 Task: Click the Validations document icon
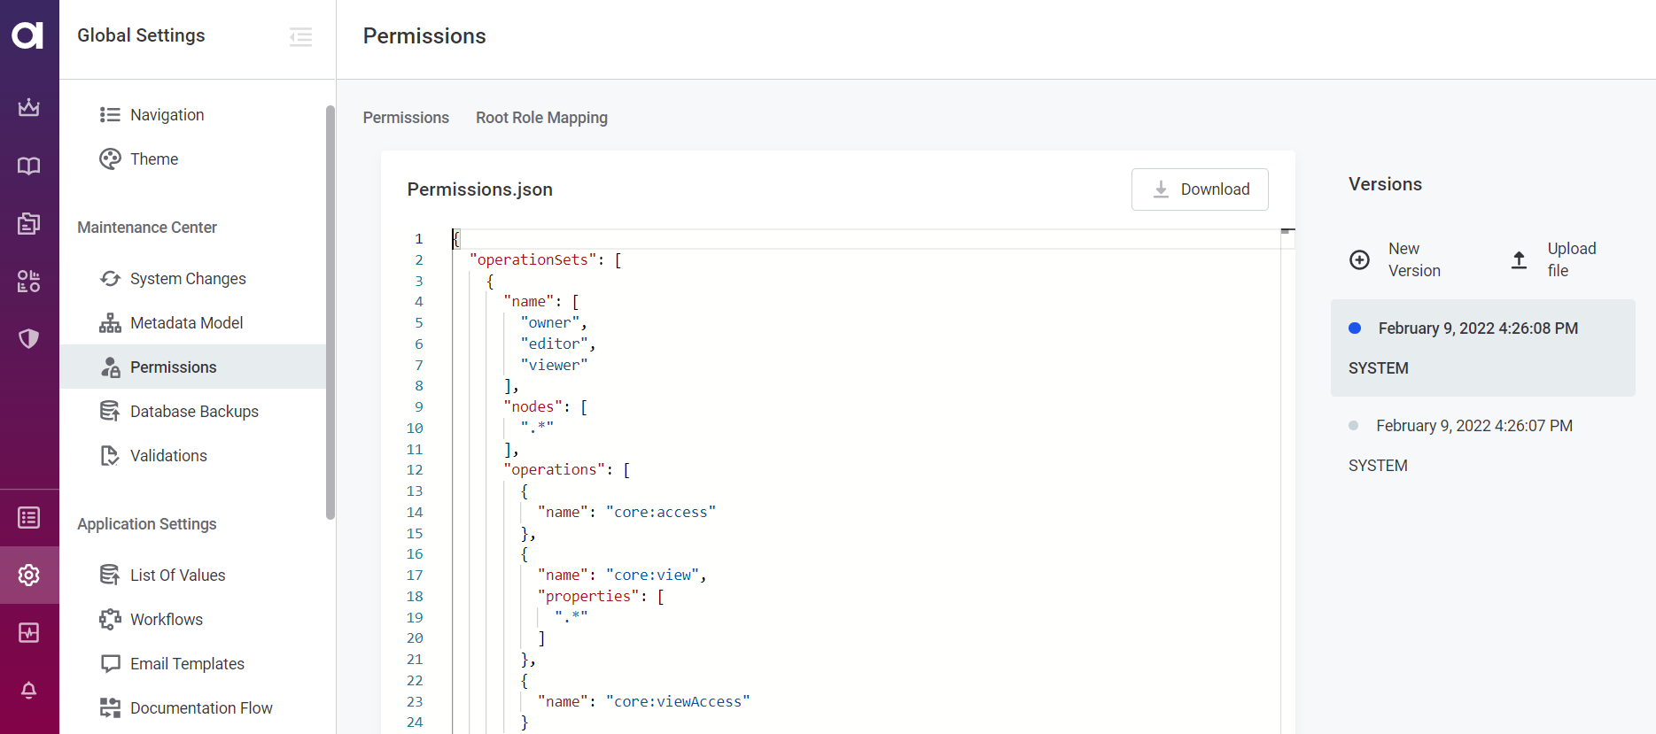[x=110, y=456]
